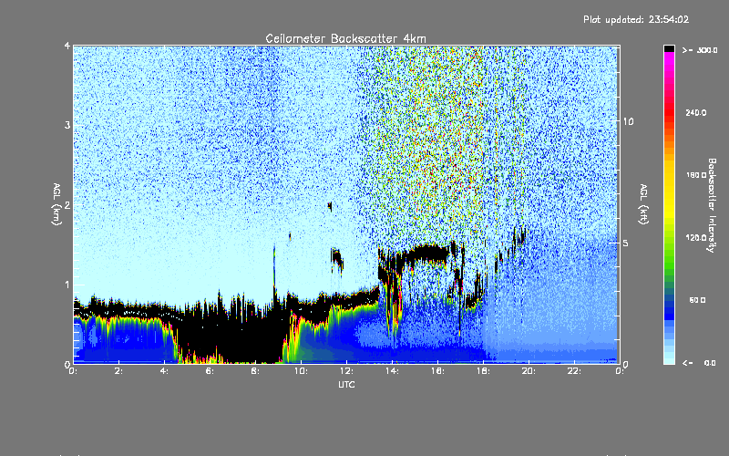Click the 'Plot updated: 23:54:02' timestamp
Image resolution: width=729 pixels, height=456 pixels.
[x=636, y=19]
